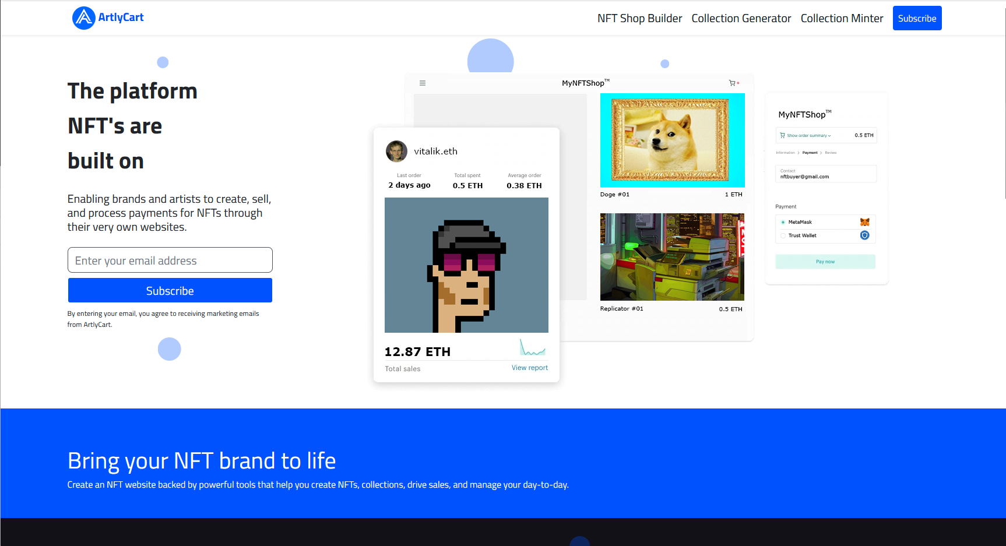The height and width of the screenshot is (546, 1006).
Task: Click the blue Subscribe button in navbar
Action: (917, 18)
